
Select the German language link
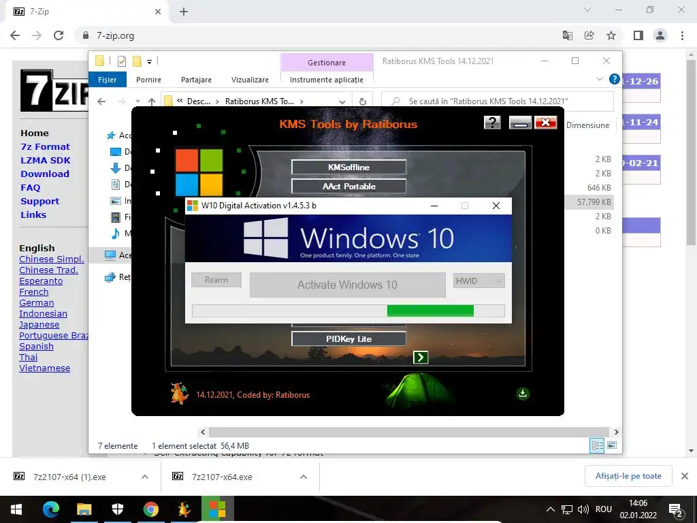click(37, 303)
